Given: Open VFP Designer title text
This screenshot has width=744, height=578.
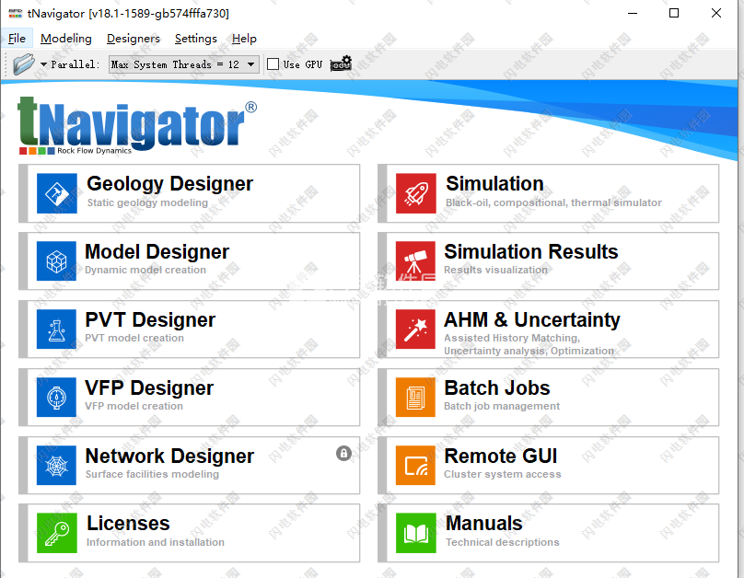Looking at the screenshot, I should (x=149, y=387).
